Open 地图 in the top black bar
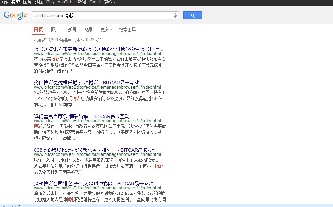This screenshot has height=207, width=333. point(39,2)
